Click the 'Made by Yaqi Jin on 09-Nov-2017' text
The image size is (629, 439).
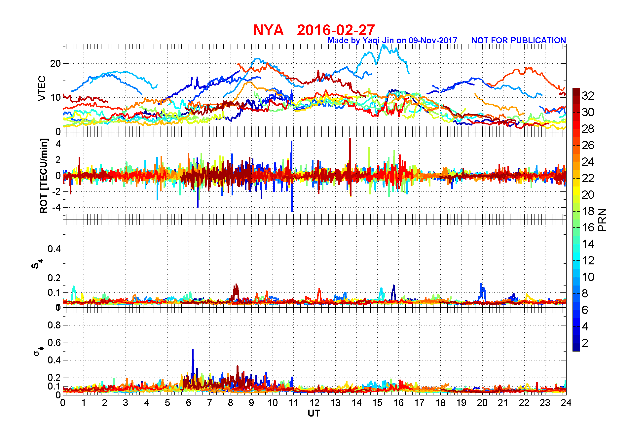point(392,40)
